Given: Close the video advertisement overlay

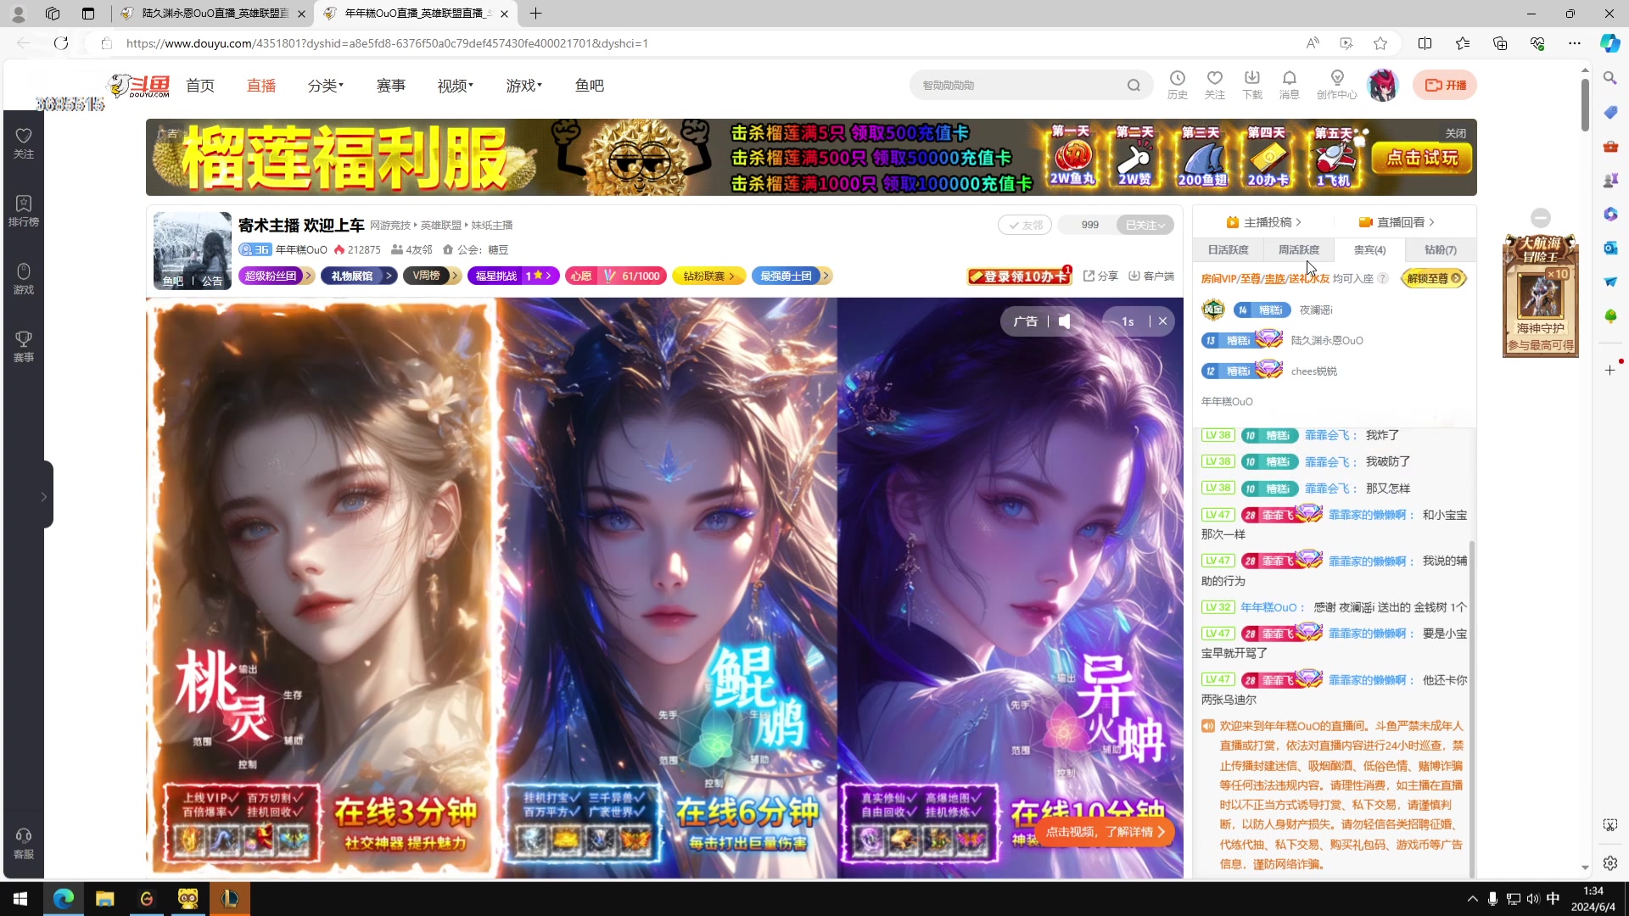Looking at the screenshot, I should point(1162,321).
